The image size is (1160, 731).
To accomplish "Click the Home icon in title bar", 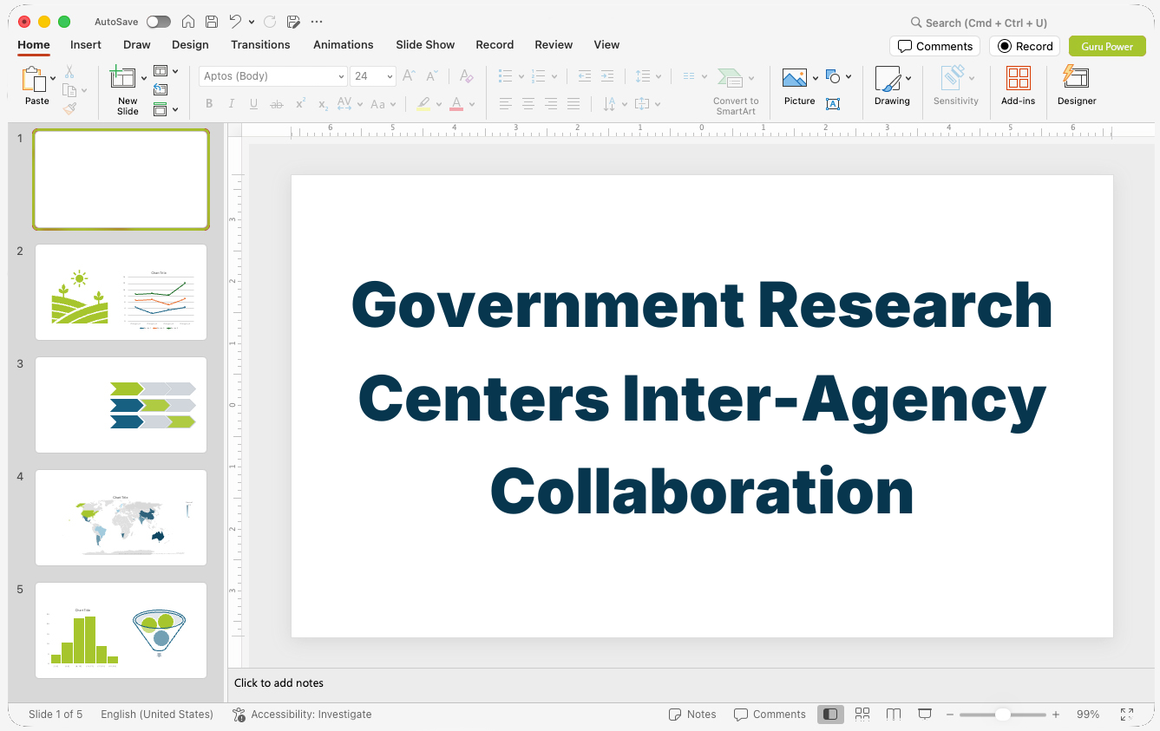I will click(x=188, y=22).
